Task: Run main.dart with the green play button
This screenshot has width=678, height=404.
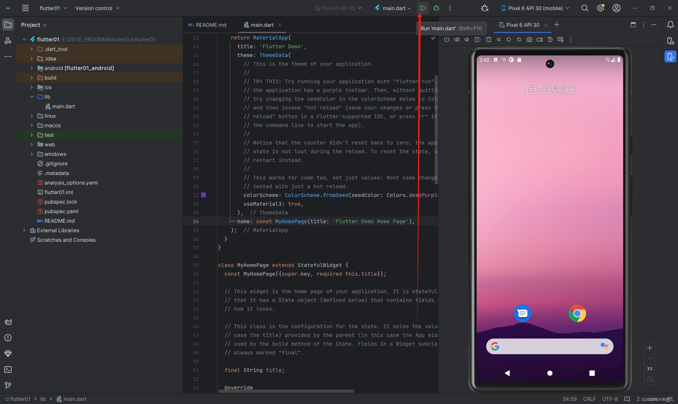Action: (x=423, y=8)
